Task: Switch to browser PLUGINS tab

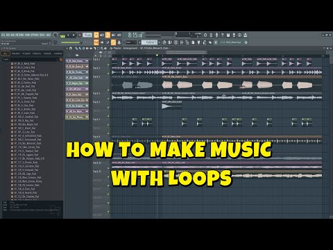Action: click(26, 53)
